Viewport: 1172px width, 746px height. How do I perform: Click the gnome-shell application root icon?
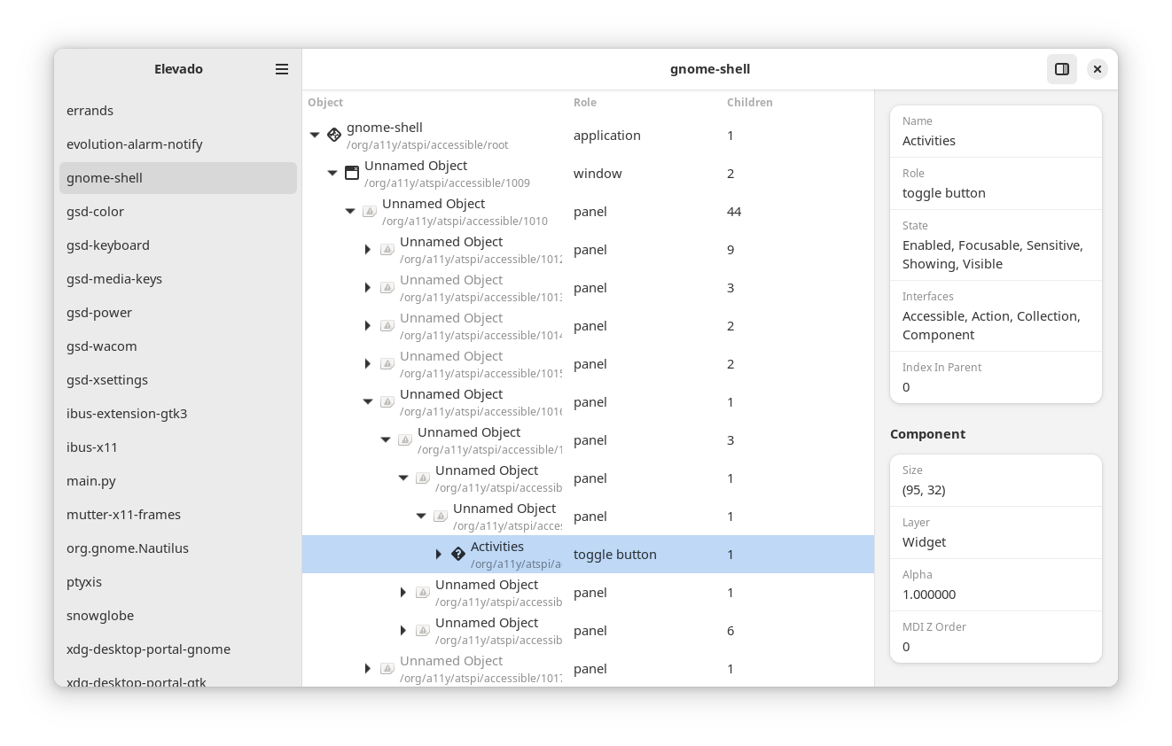coord(334,135)
